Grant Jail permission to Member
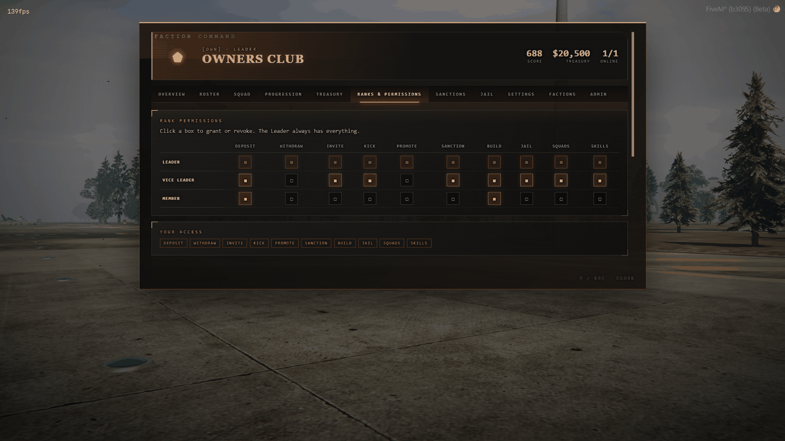The image size is (785, 441). [x=526, y=198]
